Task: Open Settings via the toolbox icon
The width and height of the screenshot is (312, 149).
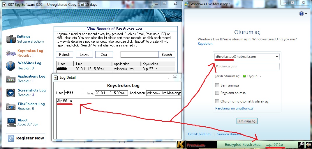Action: coord(11,39)
